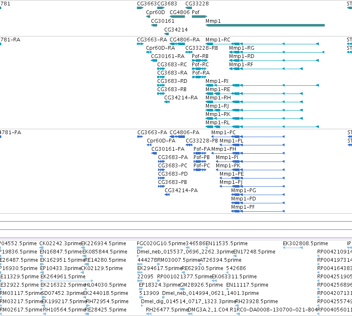Click protein CG3683-PD
The image size is (352, 316).
(x=173, y=174)
